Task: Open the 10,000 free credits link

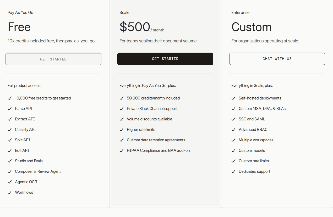Action: pyautogui.click(x=43, y=98)
